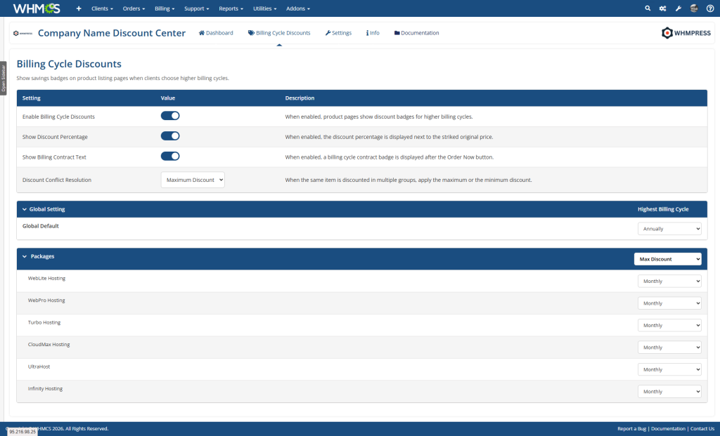The width and height of the screenshot is (720, 436).
Task: Click the IP address label at bottom left
Action: click(x=22, y=432)
